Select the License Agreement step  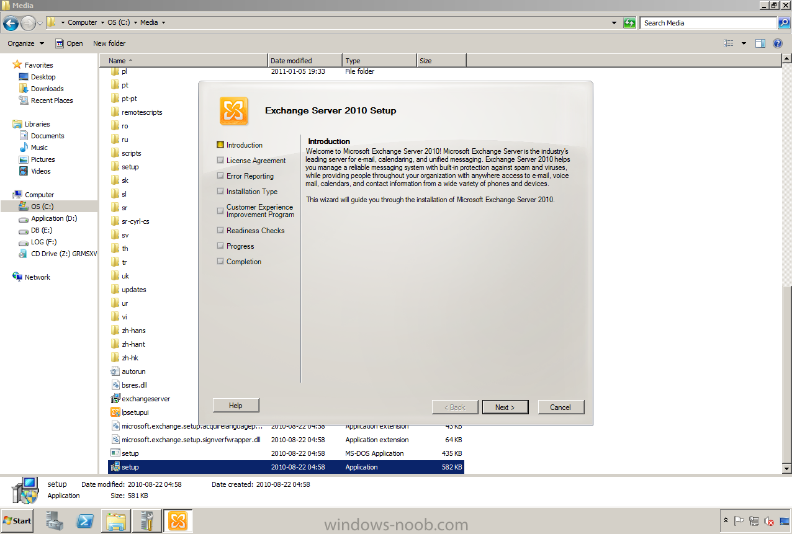coord(251,161)
